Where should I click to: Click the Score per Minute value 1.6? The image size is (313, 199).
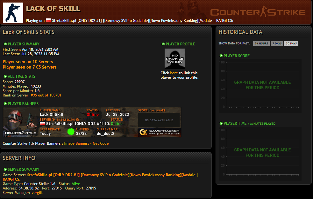click(x=37, y=91)
